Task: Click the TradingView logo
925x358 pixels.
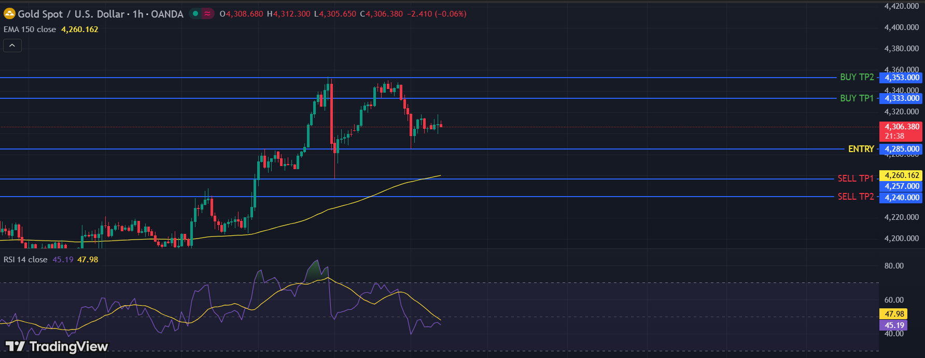Action: point(57,346)
